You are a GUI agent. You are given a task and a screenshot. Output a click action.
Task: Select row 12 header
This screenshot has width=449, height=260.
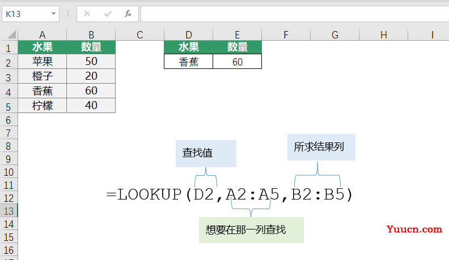[x=9, y=197]
